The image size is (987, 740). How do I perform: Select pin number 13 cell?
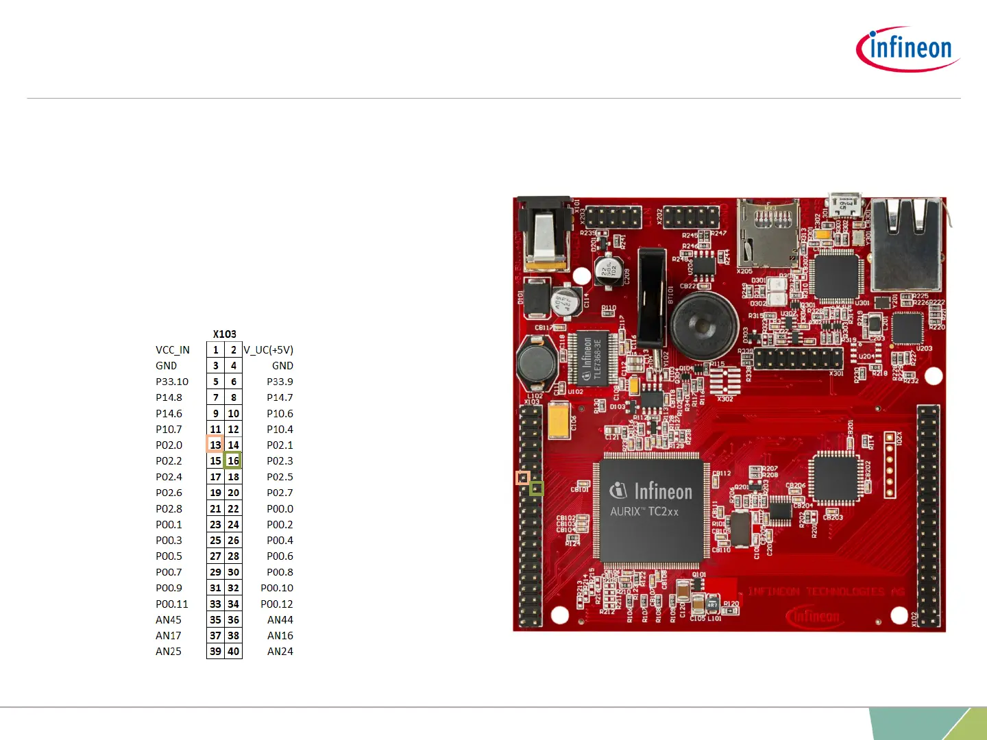(x=215, y=445)
